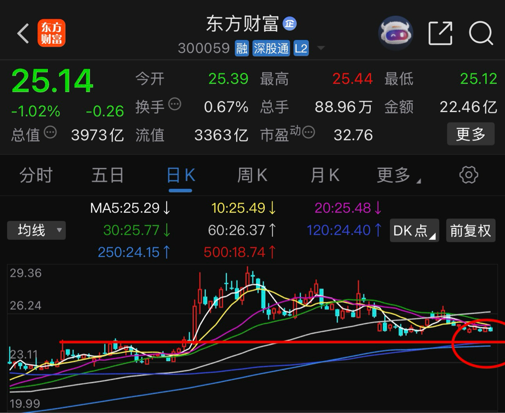The height and width of the screenshot is (413, 505).
Task: Tap 最低 value 25.12
Action: (x=478, y=78)
